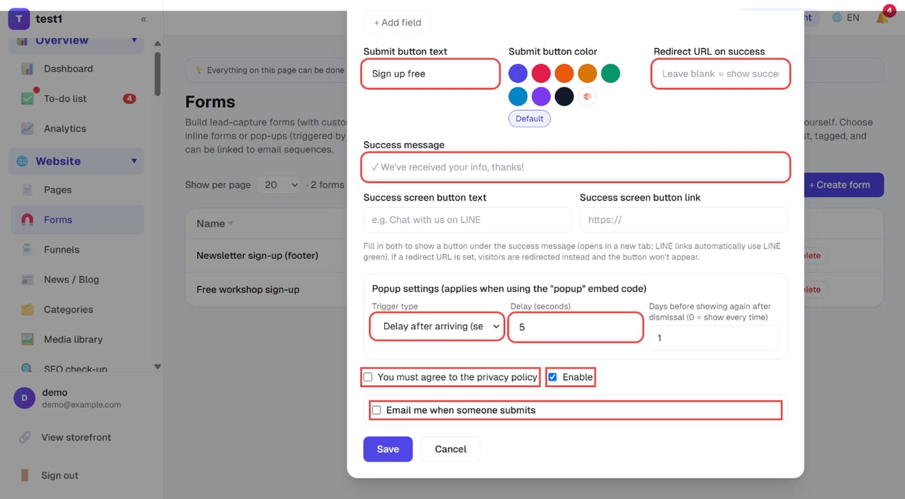Focus the Success screen button link field
This screenshot has width=905, height=499.
[684, 220]
